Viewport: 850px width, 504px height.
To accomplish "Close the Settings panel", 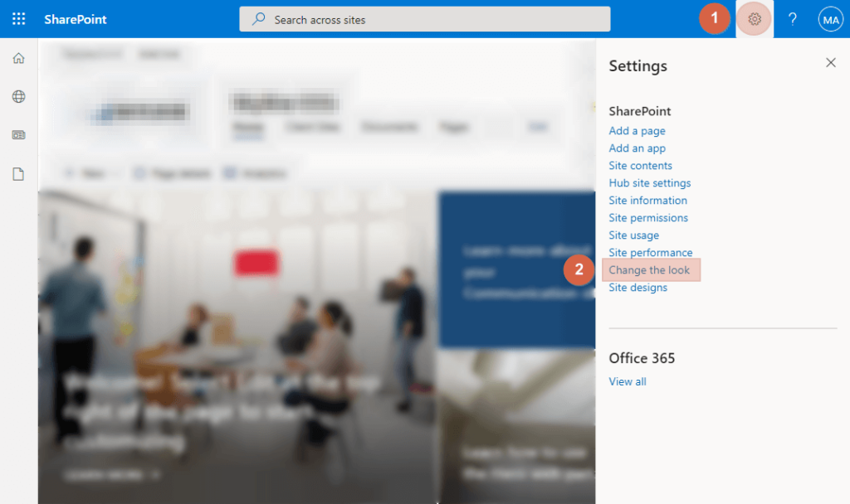I will coord(830,63).
